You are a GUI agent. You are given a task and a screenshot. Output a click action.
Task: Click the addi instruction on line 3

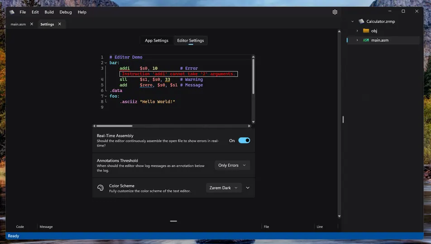tap(125, 68)
